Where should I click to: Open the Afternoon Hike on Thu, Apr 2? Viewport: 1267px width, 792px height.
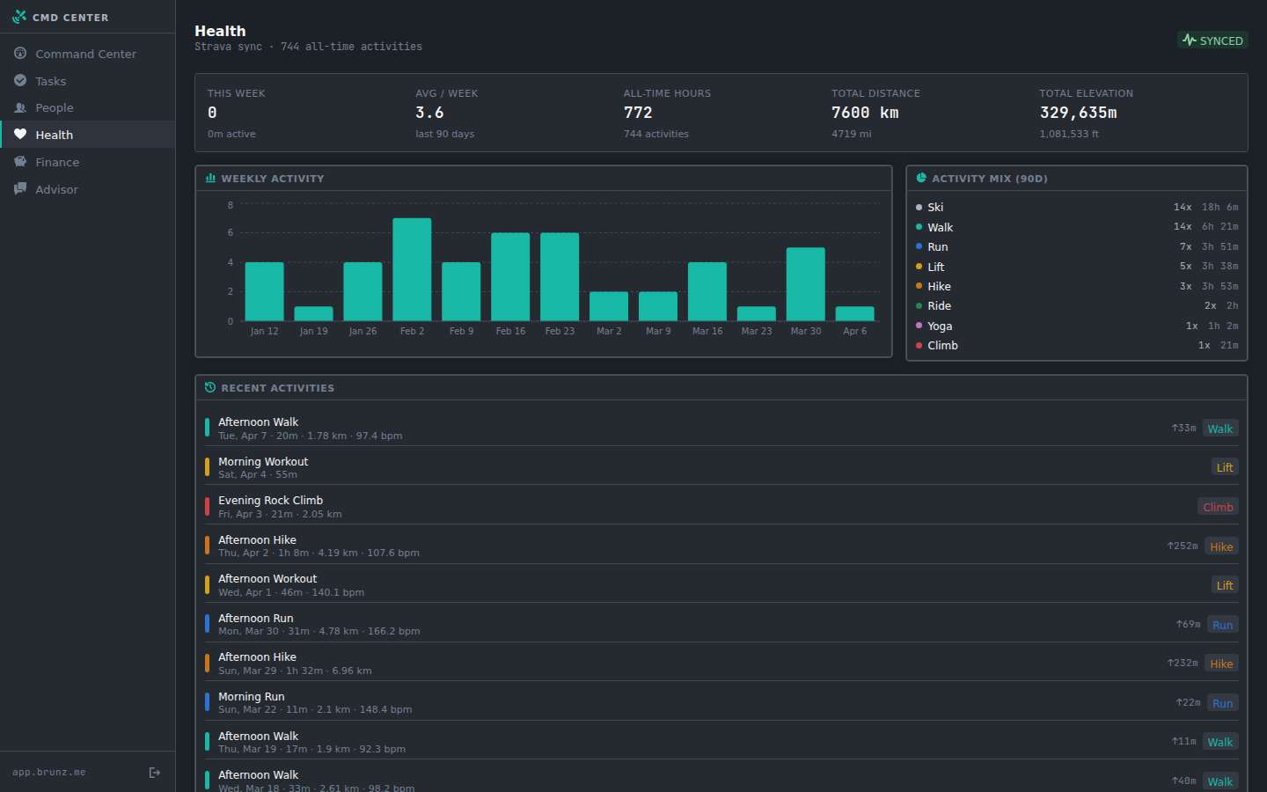tap(721, 546)
